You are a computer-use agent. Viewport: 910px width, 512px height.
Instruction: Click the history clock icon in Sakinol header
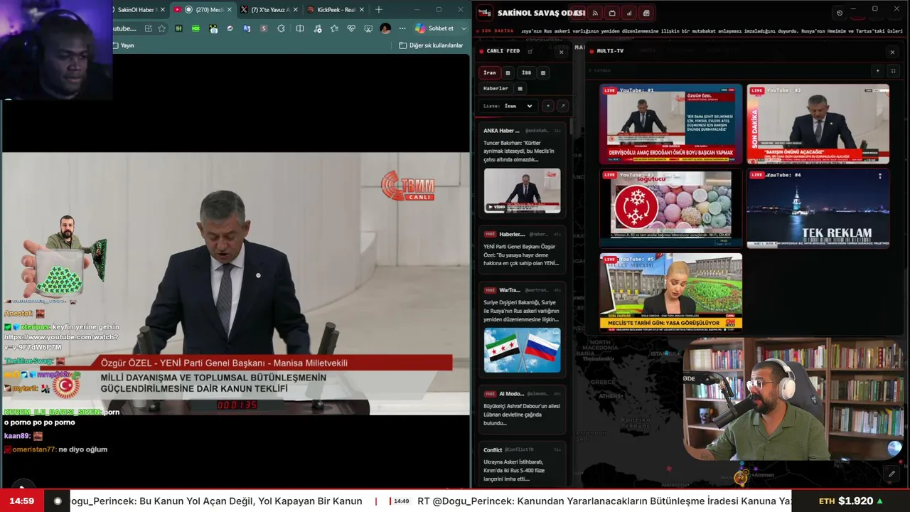(x=840, y=13)
